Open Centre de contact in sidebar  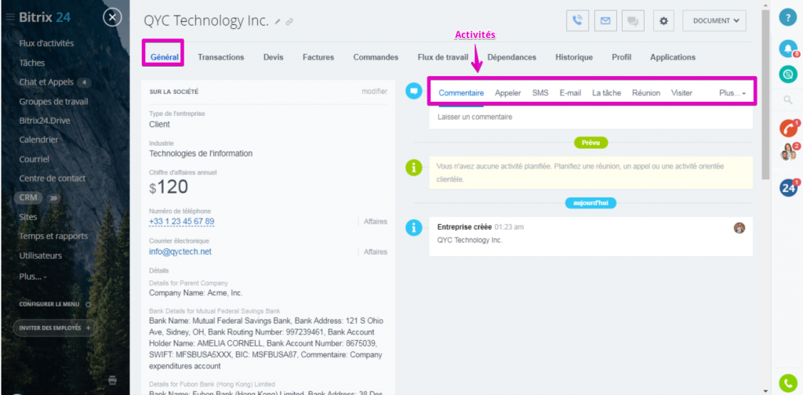[53, 179]
